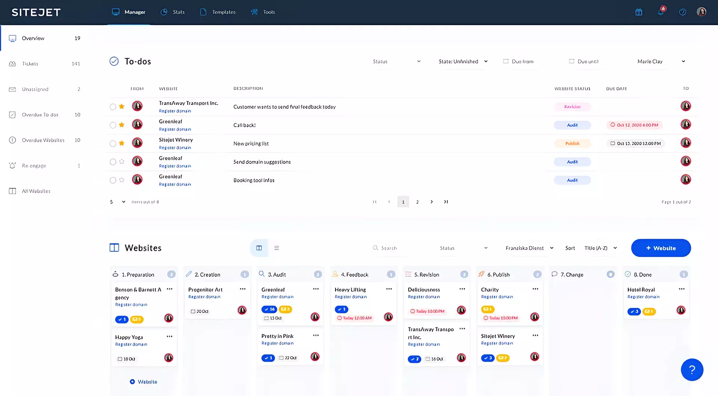This screenshot has height=396, width=718.
Task: Click the '+ Website' button
Action: point(660,248)
